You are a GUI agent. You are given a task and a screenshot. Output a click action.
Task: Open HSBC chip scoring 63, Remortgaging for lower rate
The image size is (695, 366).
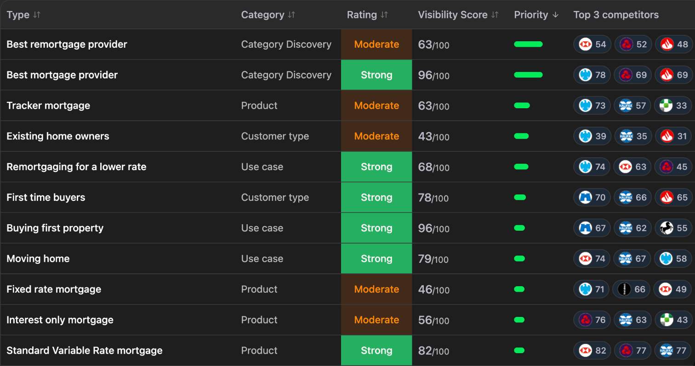pyautogui.click(x=633, y=167)
